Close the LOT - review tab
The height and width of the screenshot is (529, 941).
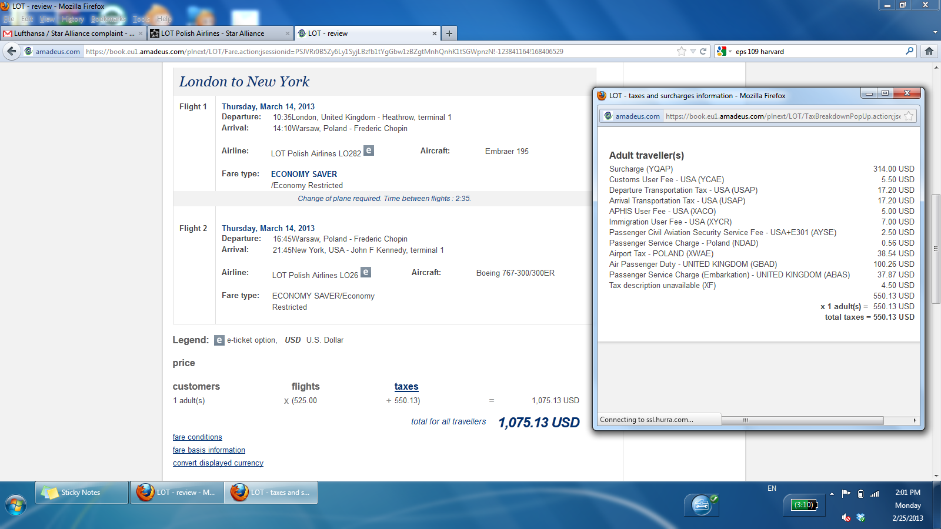click(435, 34)
